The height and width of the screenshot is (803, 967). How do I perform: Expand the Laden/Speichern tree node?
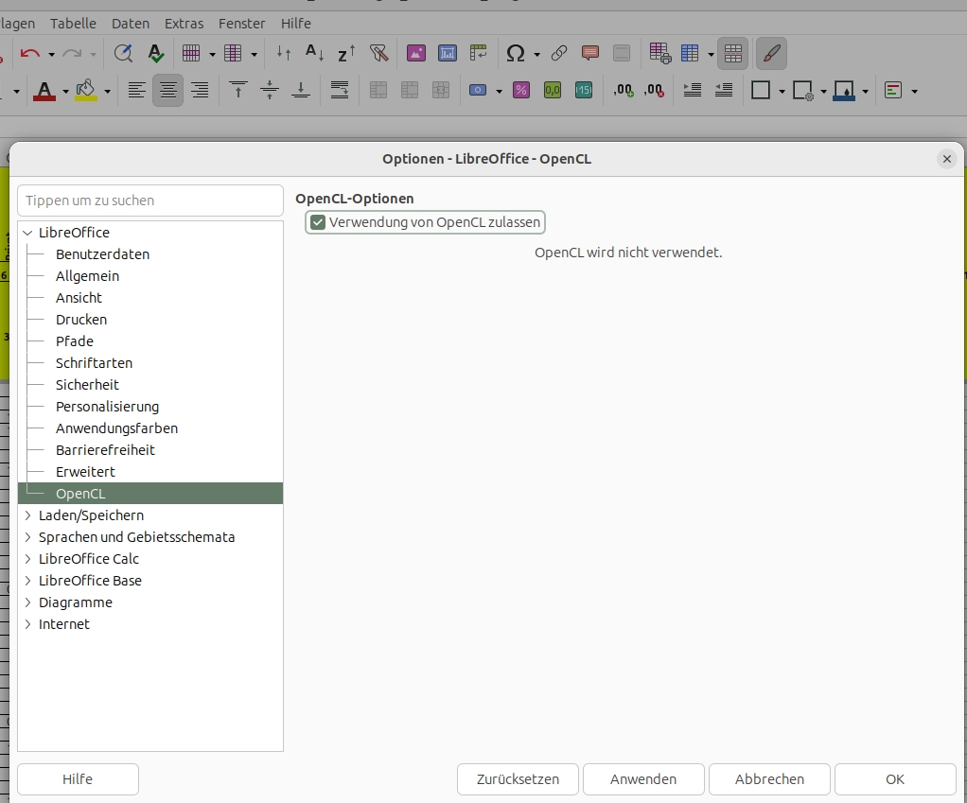28,515
